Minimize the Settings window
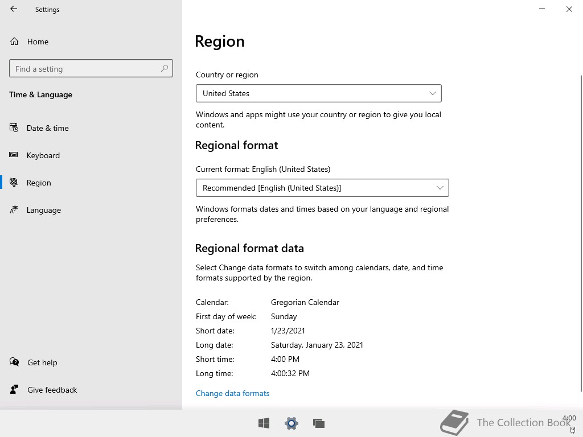This screenshot has width=583, height=437. (542, 9)
